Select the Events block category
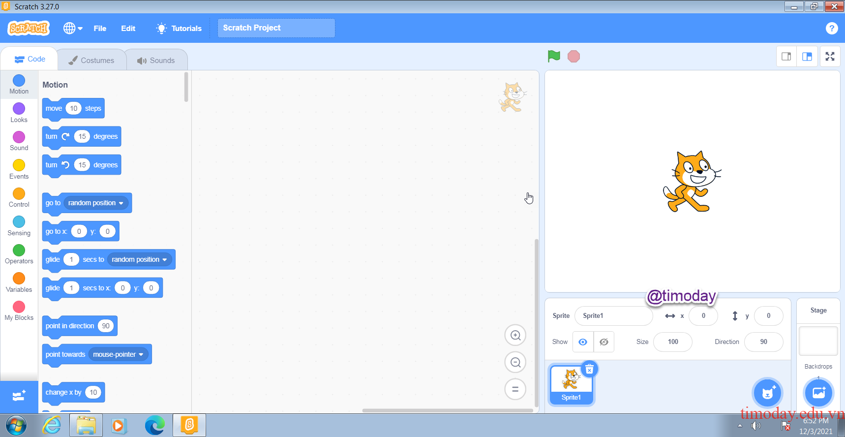845x437 pixels. point(19,169)
